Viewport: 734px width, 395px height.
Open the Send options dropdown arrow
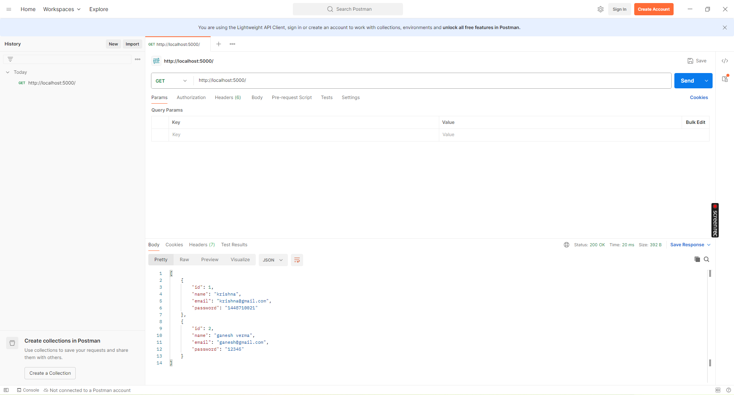coord(706,81)
